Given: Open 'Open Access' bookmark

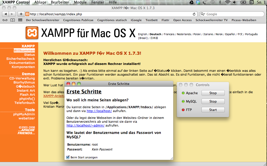Looking at the screenshot, I should 182,20.
